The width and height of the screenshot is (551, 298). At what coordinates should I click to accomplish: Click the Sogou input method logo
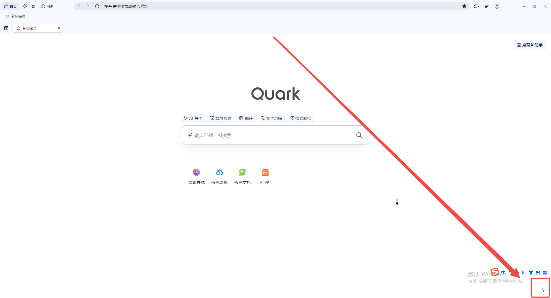point(495,272)
